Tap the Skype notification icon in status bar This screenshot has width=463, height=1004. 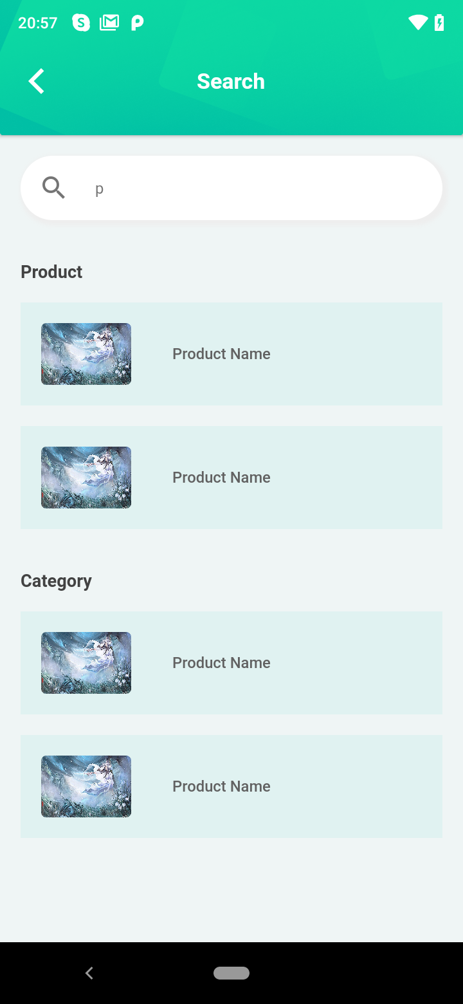click(x=81, y=23)
